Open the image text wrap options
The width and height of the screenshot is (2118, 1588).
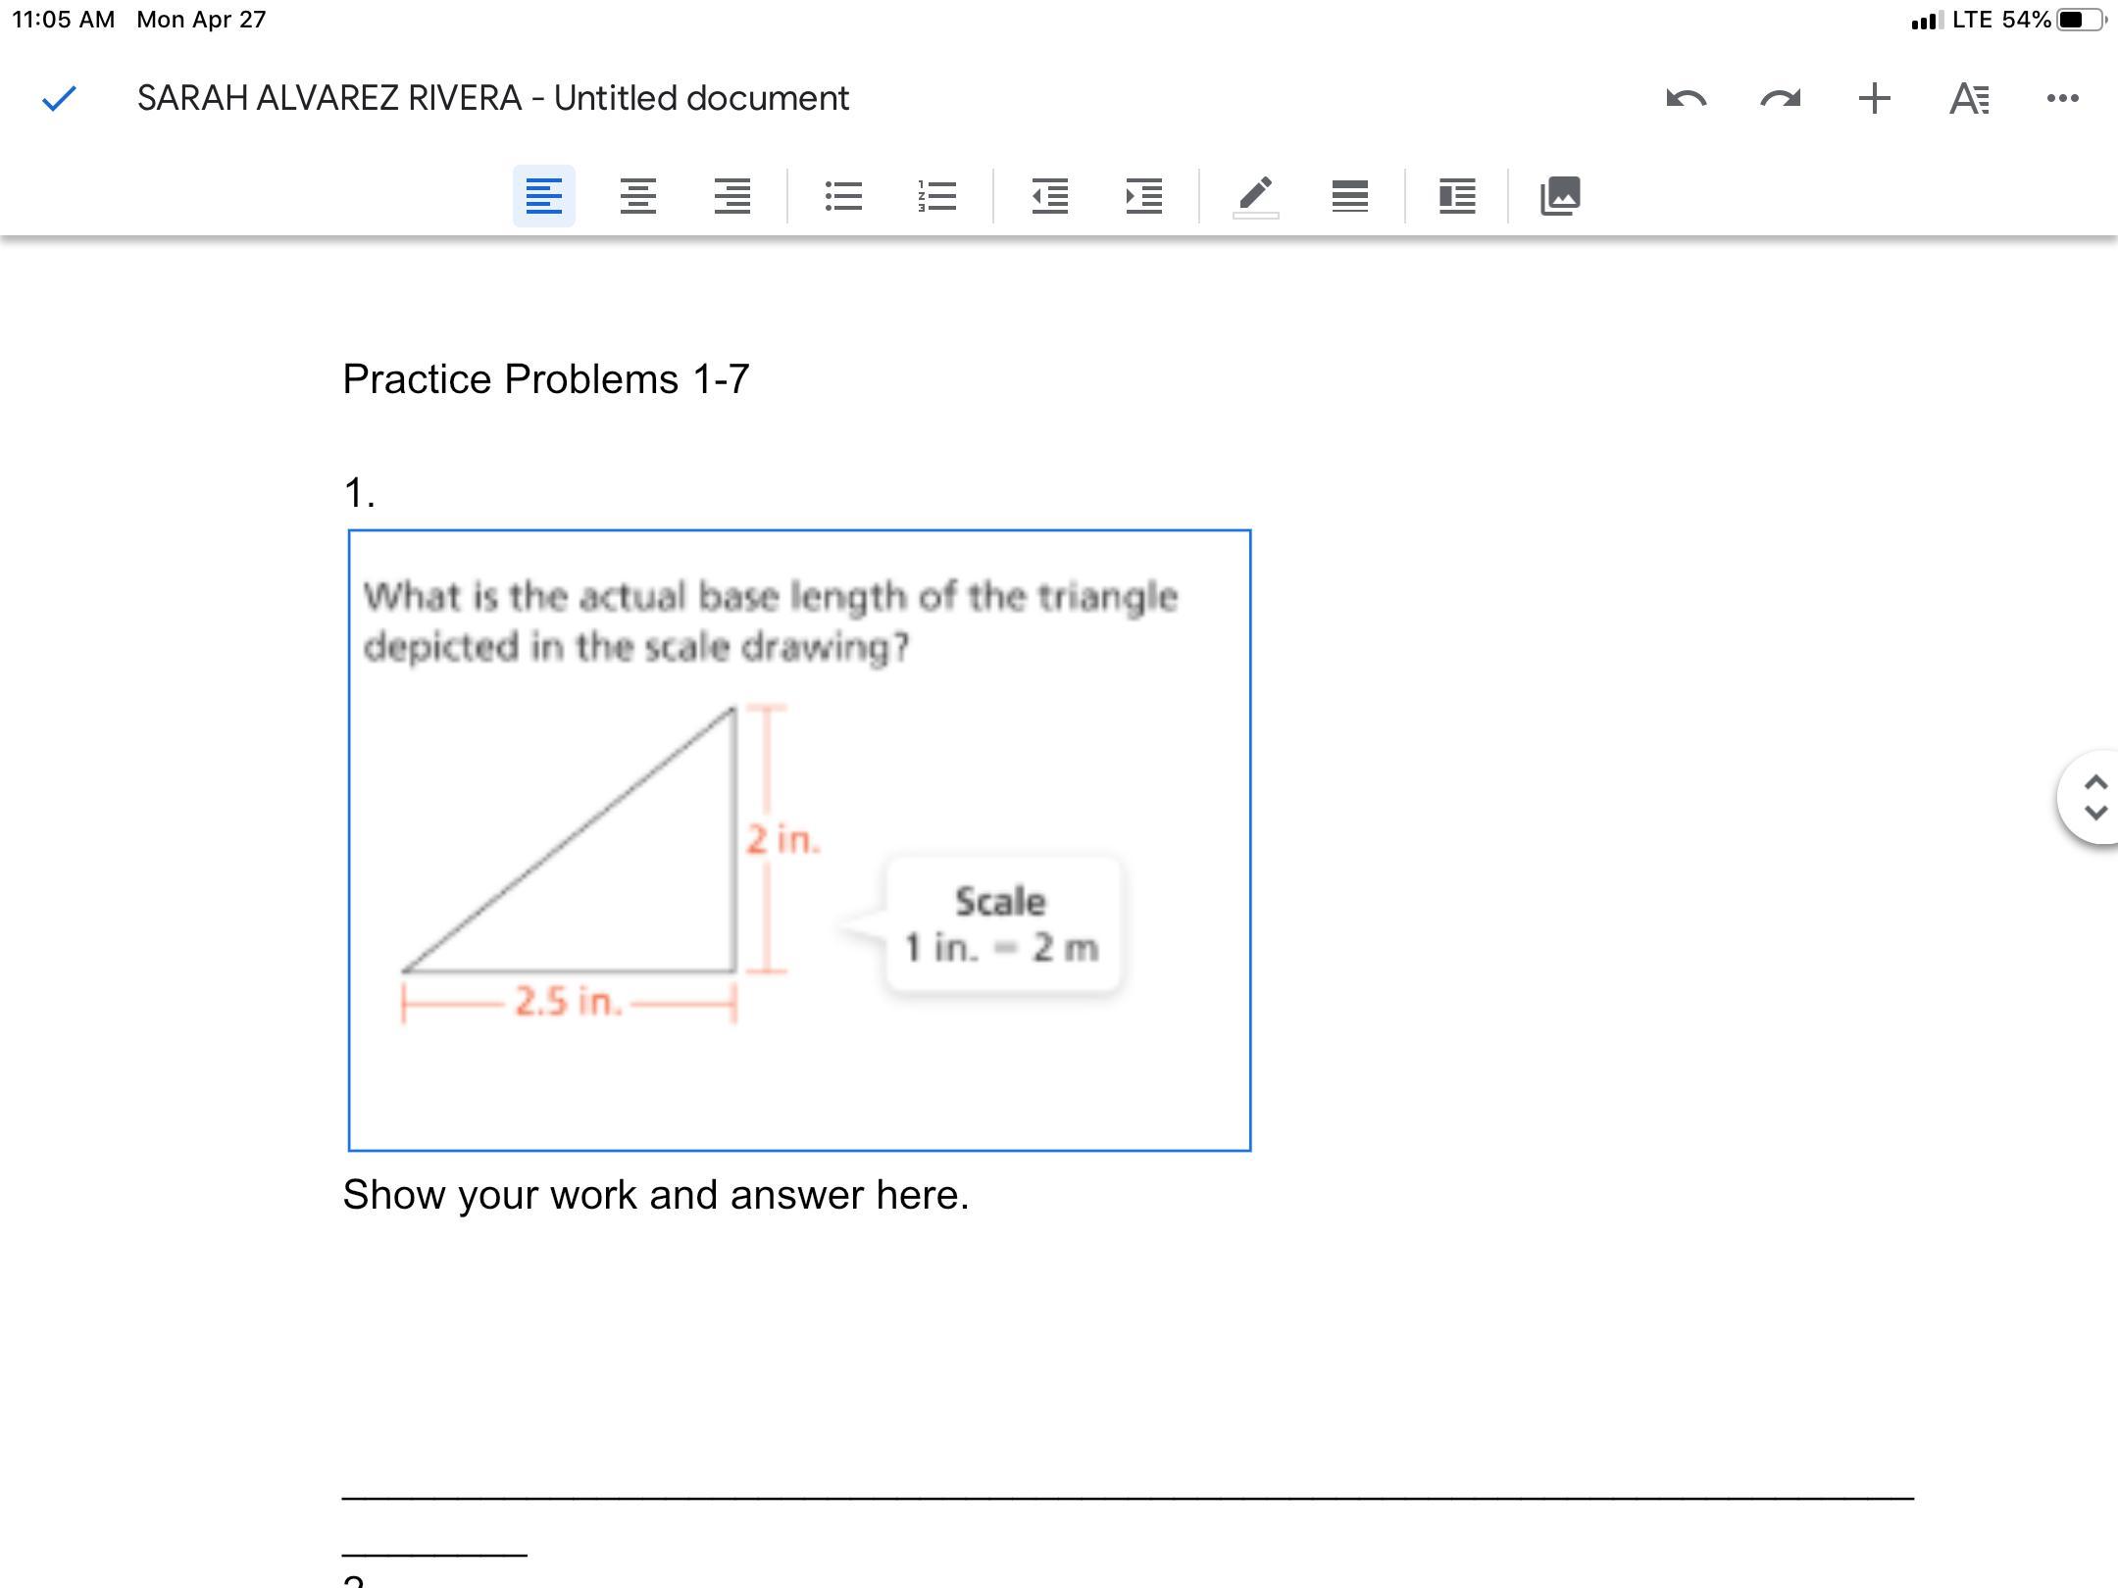(1457, 196)
